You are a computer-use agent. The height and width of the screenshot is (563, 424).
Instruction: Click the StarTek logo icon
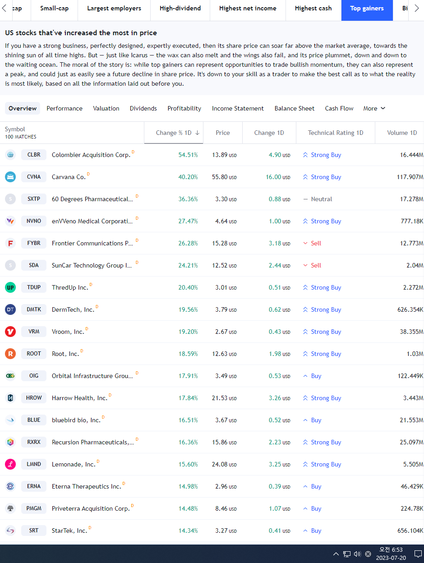click(x=10, y=531)
